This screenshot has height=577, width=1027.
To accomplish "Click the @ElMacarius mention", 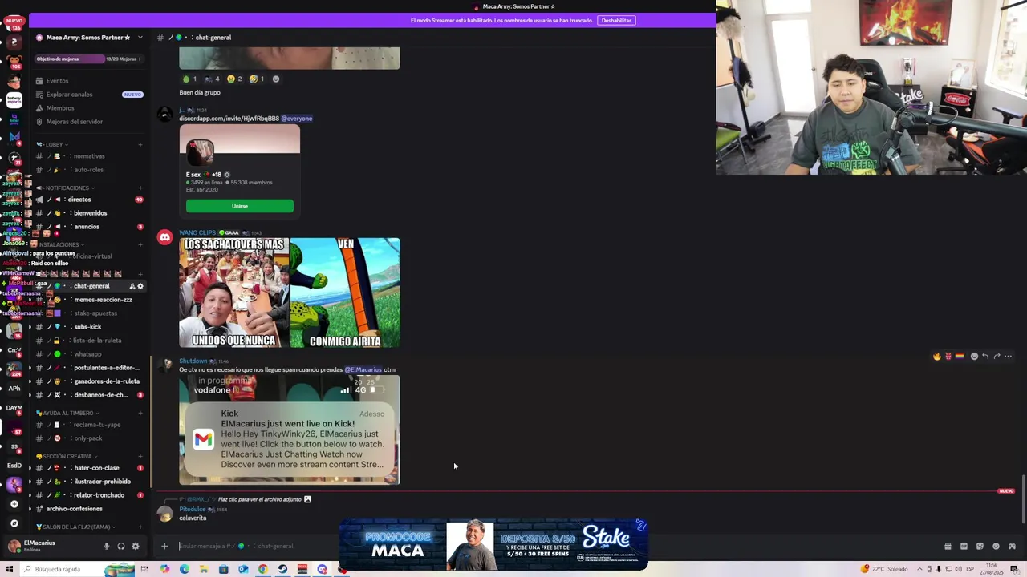I will point(363,370).
